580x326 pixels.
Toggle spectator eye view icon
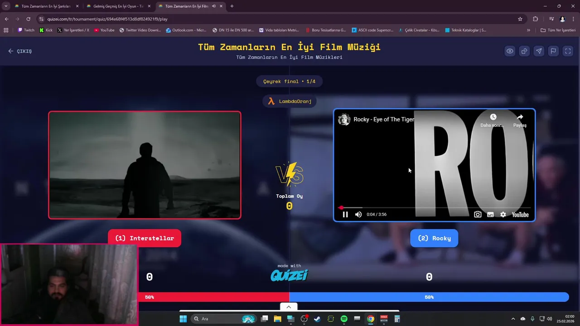coord(510,51)
